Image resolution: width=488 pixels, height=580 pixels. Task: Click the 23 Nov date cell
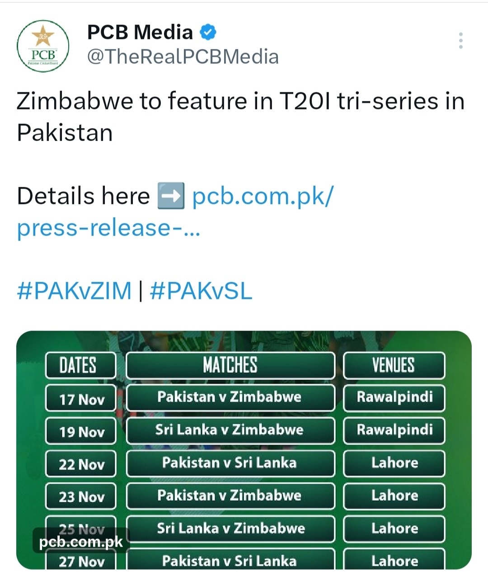tap(81, 496)
